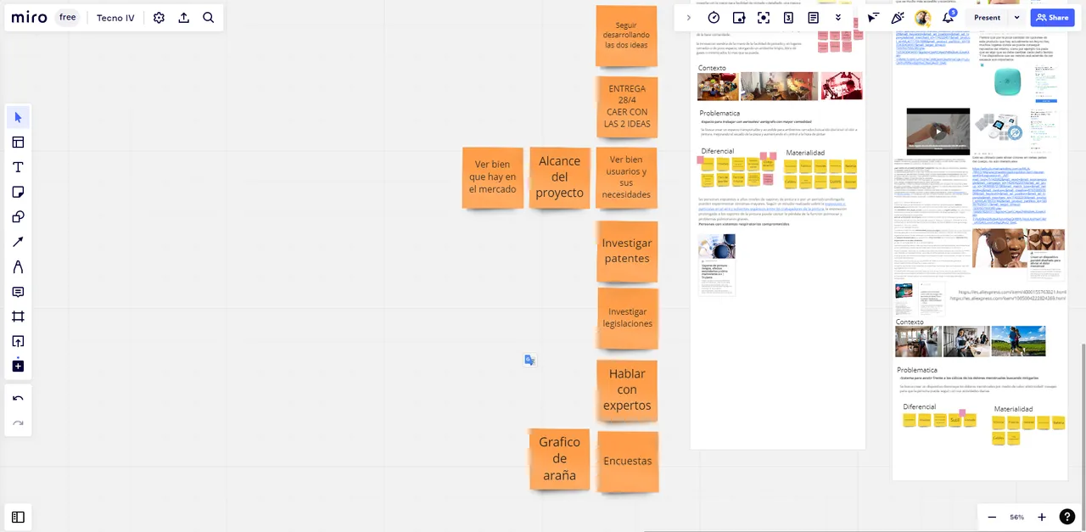Collapse the collaboration toolbar arrow

(x=688, y=18)
